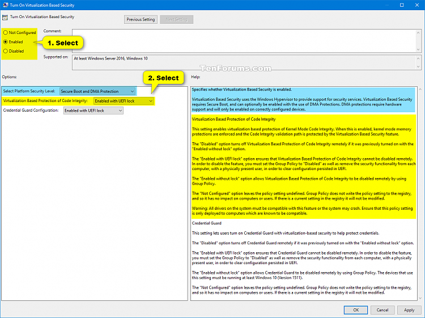Click the Comment box scroll down arrow

point(418,49)
